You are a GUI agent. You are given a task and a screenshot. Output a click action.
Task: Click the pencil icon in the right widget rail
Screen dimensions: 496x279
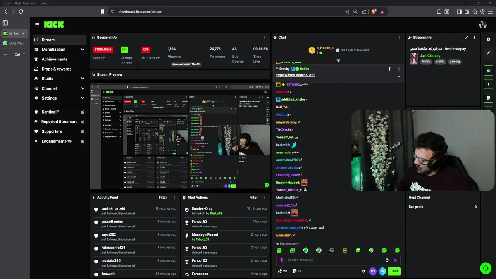[x=488, y=53]
